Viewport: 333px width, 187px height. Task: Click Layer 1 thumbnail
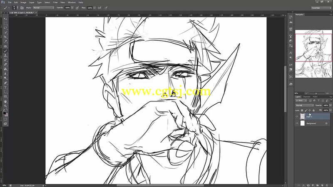click(x=303, y=116)
